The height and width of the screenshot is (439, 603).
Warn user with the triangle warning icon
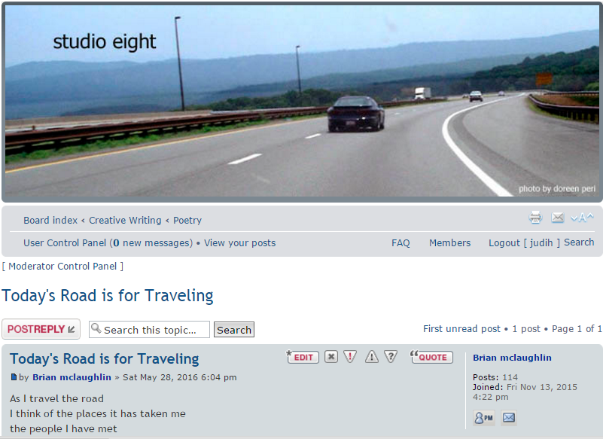[371, 357]
